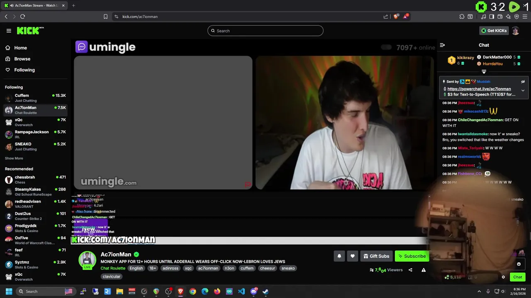Click the green Subscribe button
531x298 pixels.
click(412, 256)
